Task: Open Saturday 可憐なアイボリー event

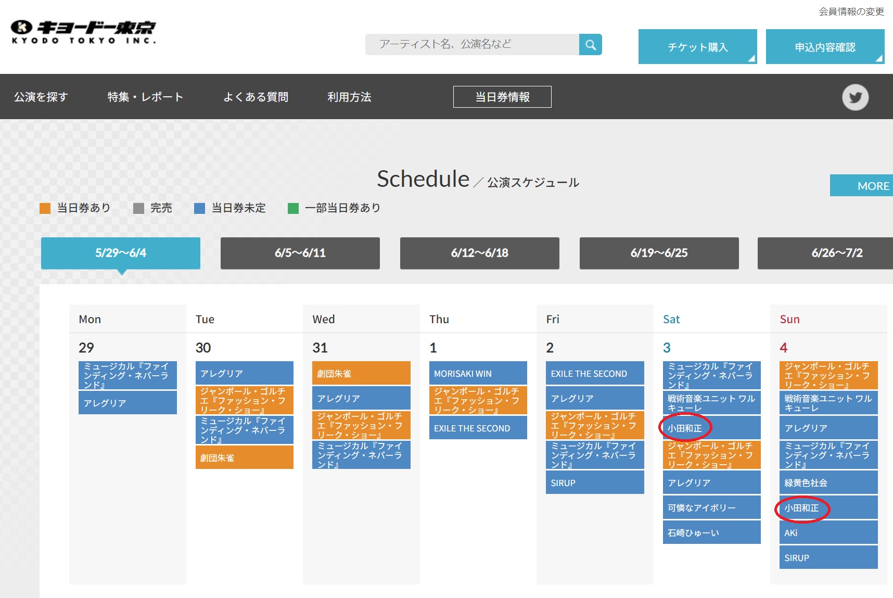Action: click(x=712, y=507)
